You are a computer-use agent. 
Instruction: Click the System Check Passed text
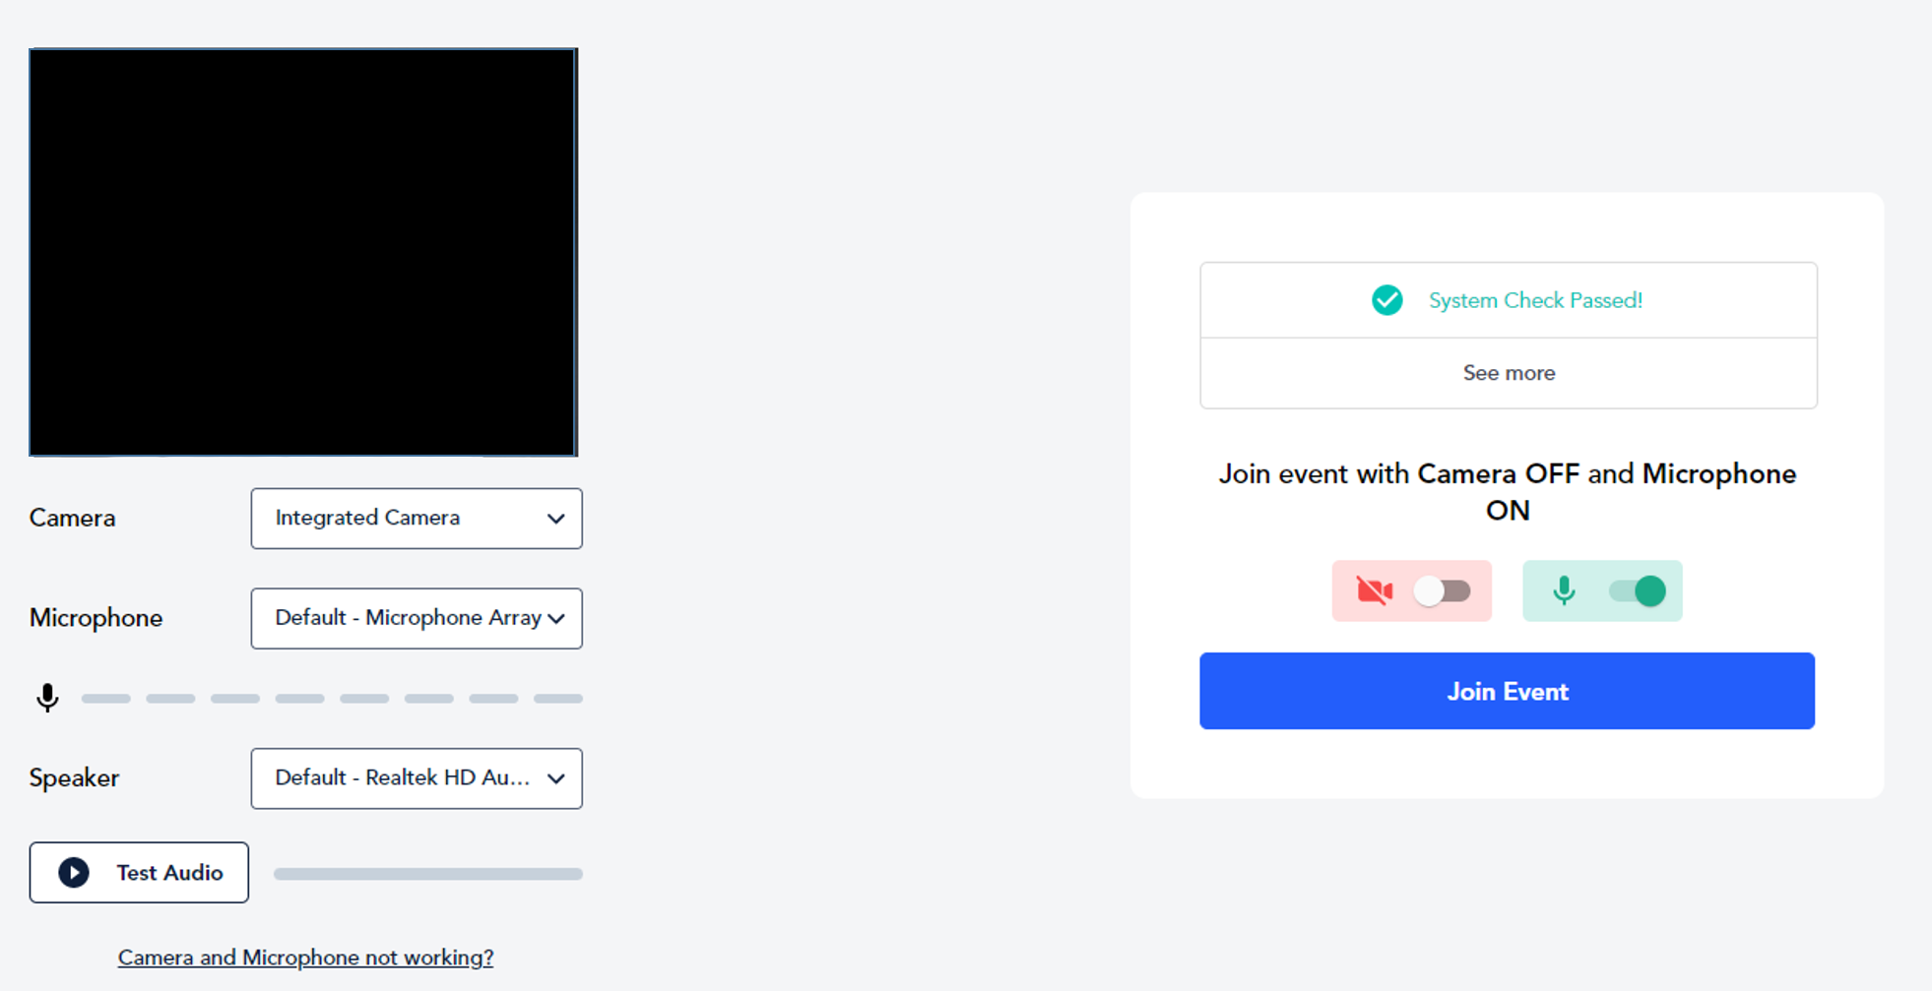1535,300
